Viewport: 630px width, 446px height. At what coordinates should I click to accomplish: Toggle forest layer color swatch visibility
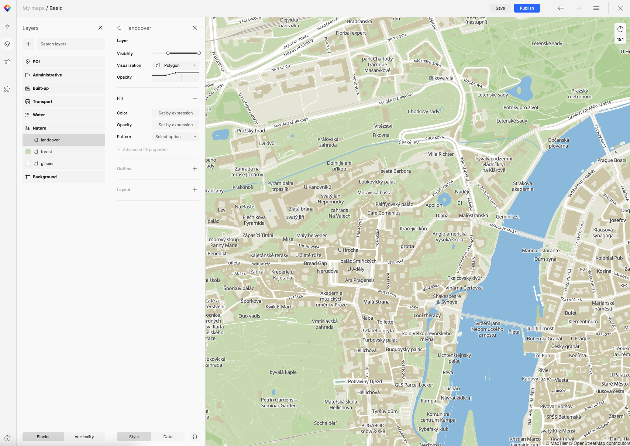coord(28,152)
